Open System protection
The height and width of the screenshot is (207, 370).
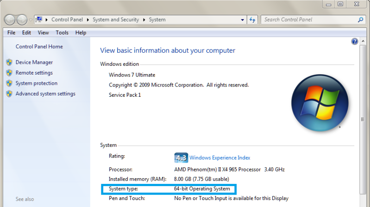pos(36,83)
